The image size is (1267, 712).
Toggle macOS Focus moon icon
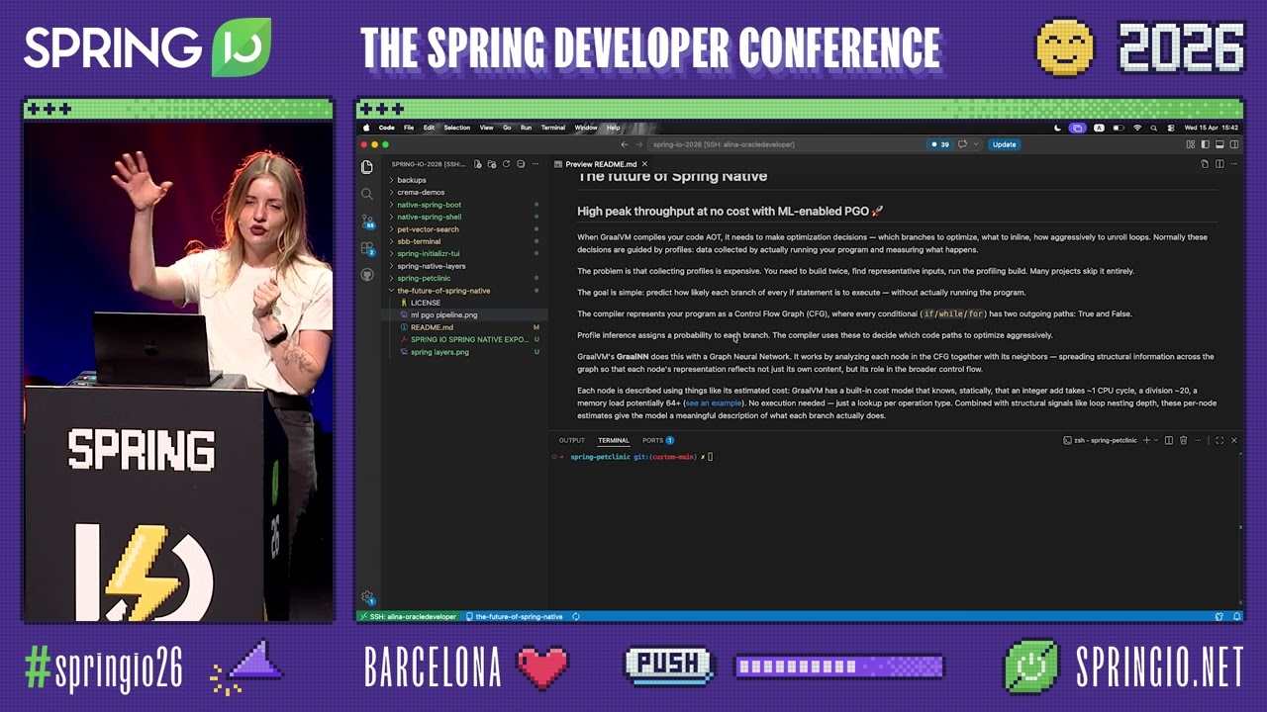1057,128
